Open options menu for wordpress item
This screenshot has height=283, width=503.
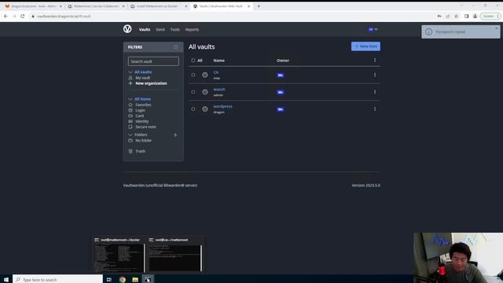(x=375, y=109)
